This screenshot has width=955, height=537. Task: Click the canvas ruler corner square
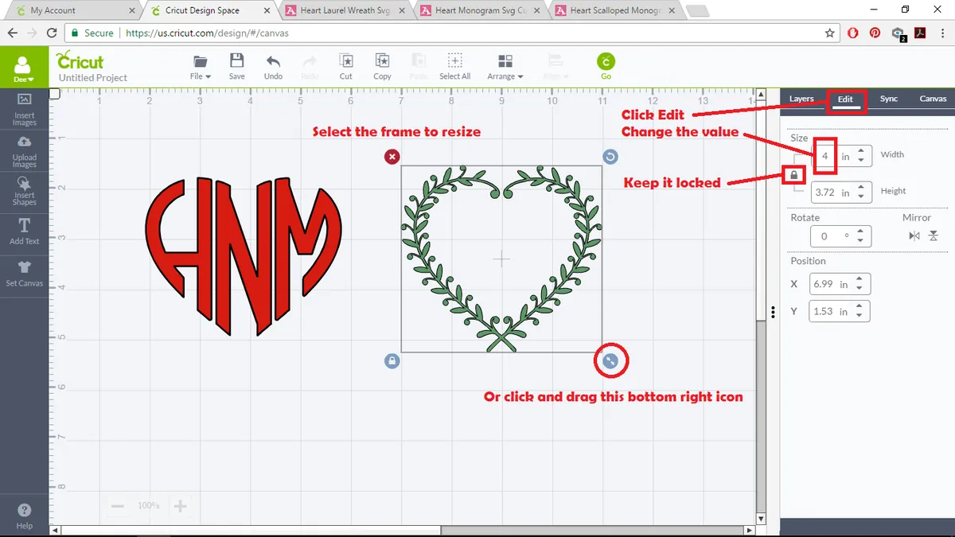(54, 93)
